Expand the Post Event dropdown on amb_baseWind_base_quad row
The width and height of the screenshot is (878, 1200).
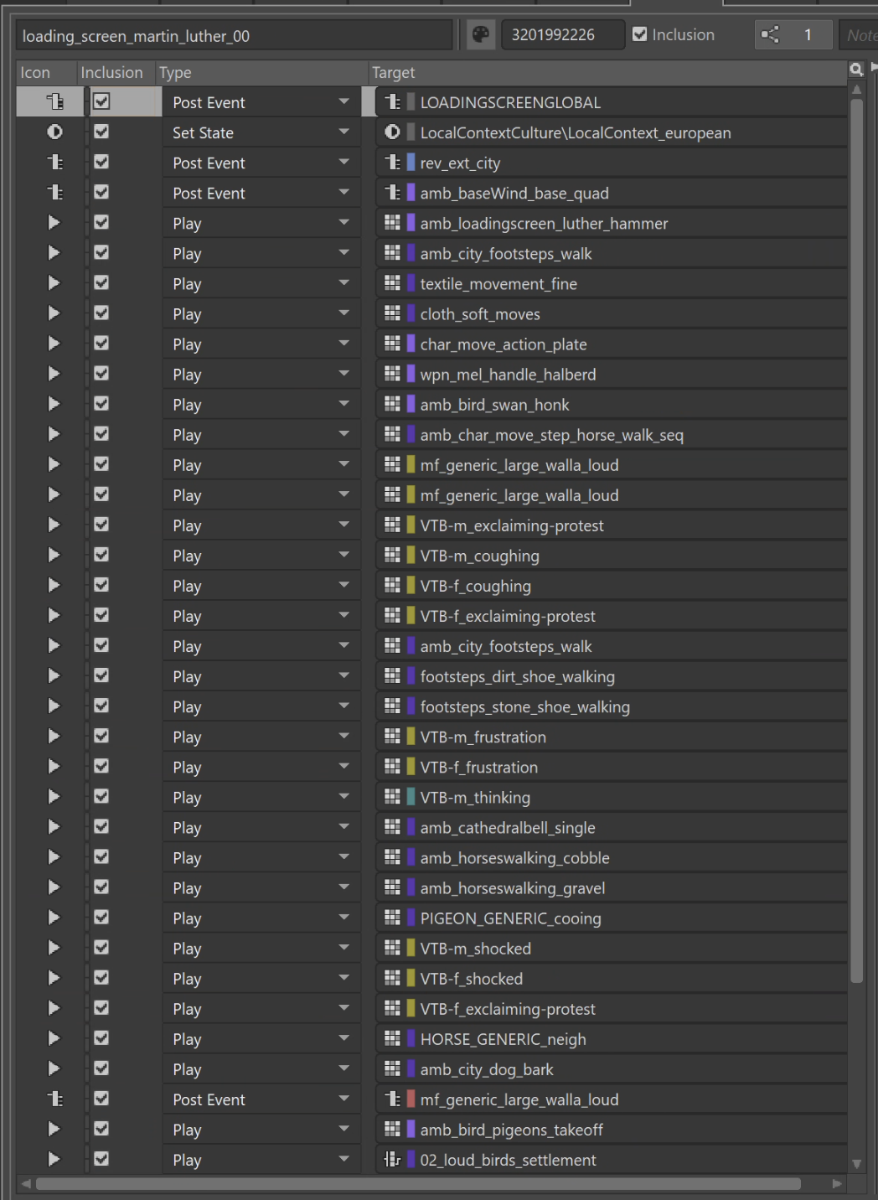[343, 192]
